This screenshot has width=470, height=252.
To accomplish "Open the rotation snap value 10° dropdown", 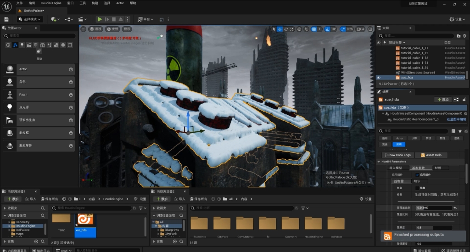I will [x=334, y=29].
